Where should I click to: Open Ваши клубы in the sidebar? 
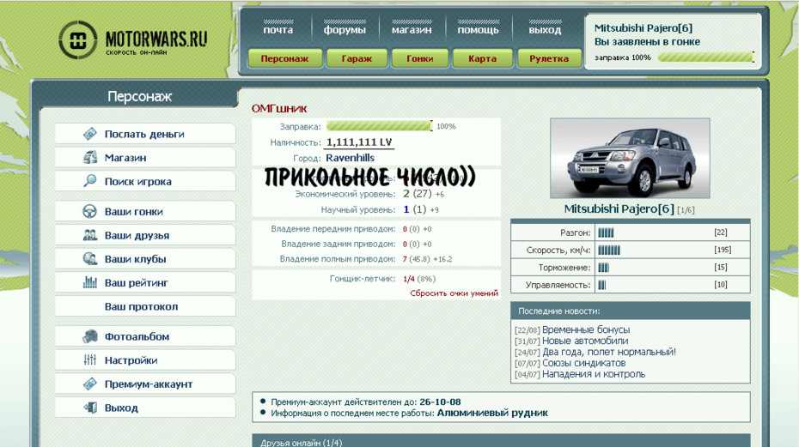pyautogui.click(x=145, y=258)
